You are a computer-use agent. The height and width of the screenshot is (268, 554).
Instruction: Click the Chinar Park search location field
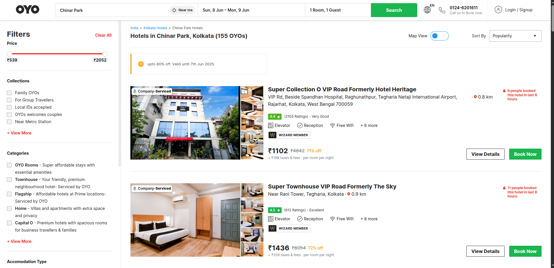pos(113,10)
